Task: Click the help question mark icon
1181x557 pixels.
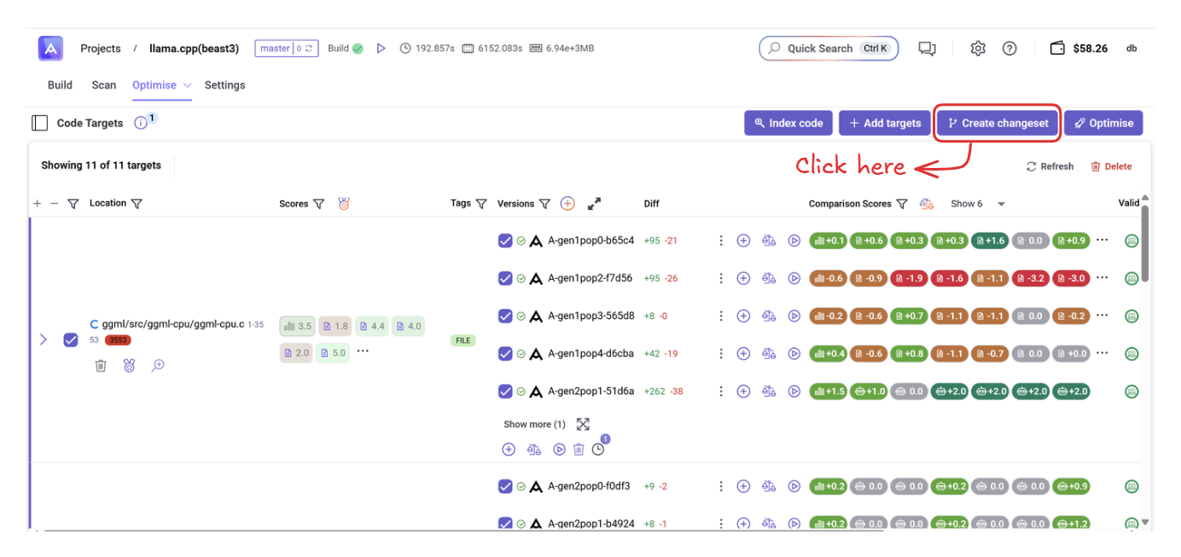Action: 1009,49
